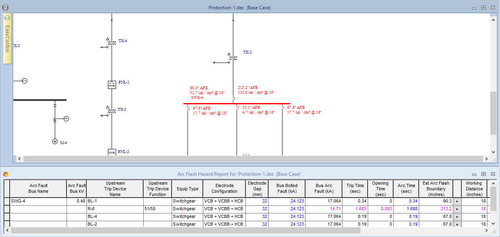Image resolution: width=500 pixels, height=237 pixels.
Task: Select the M-4 motor symbol
Action: [x=55, y=142]
